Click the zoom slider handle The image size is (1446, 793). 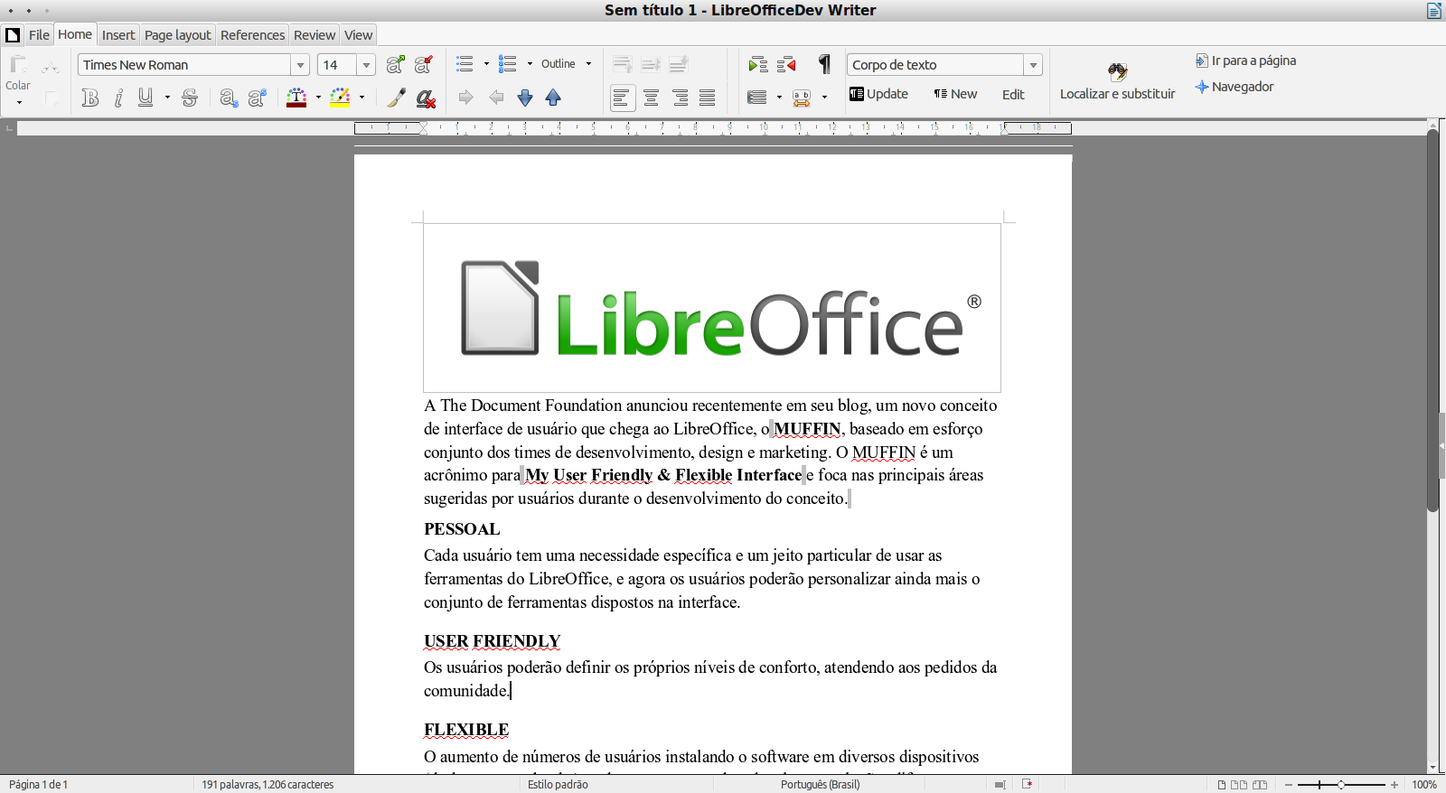pos(1340,785)
